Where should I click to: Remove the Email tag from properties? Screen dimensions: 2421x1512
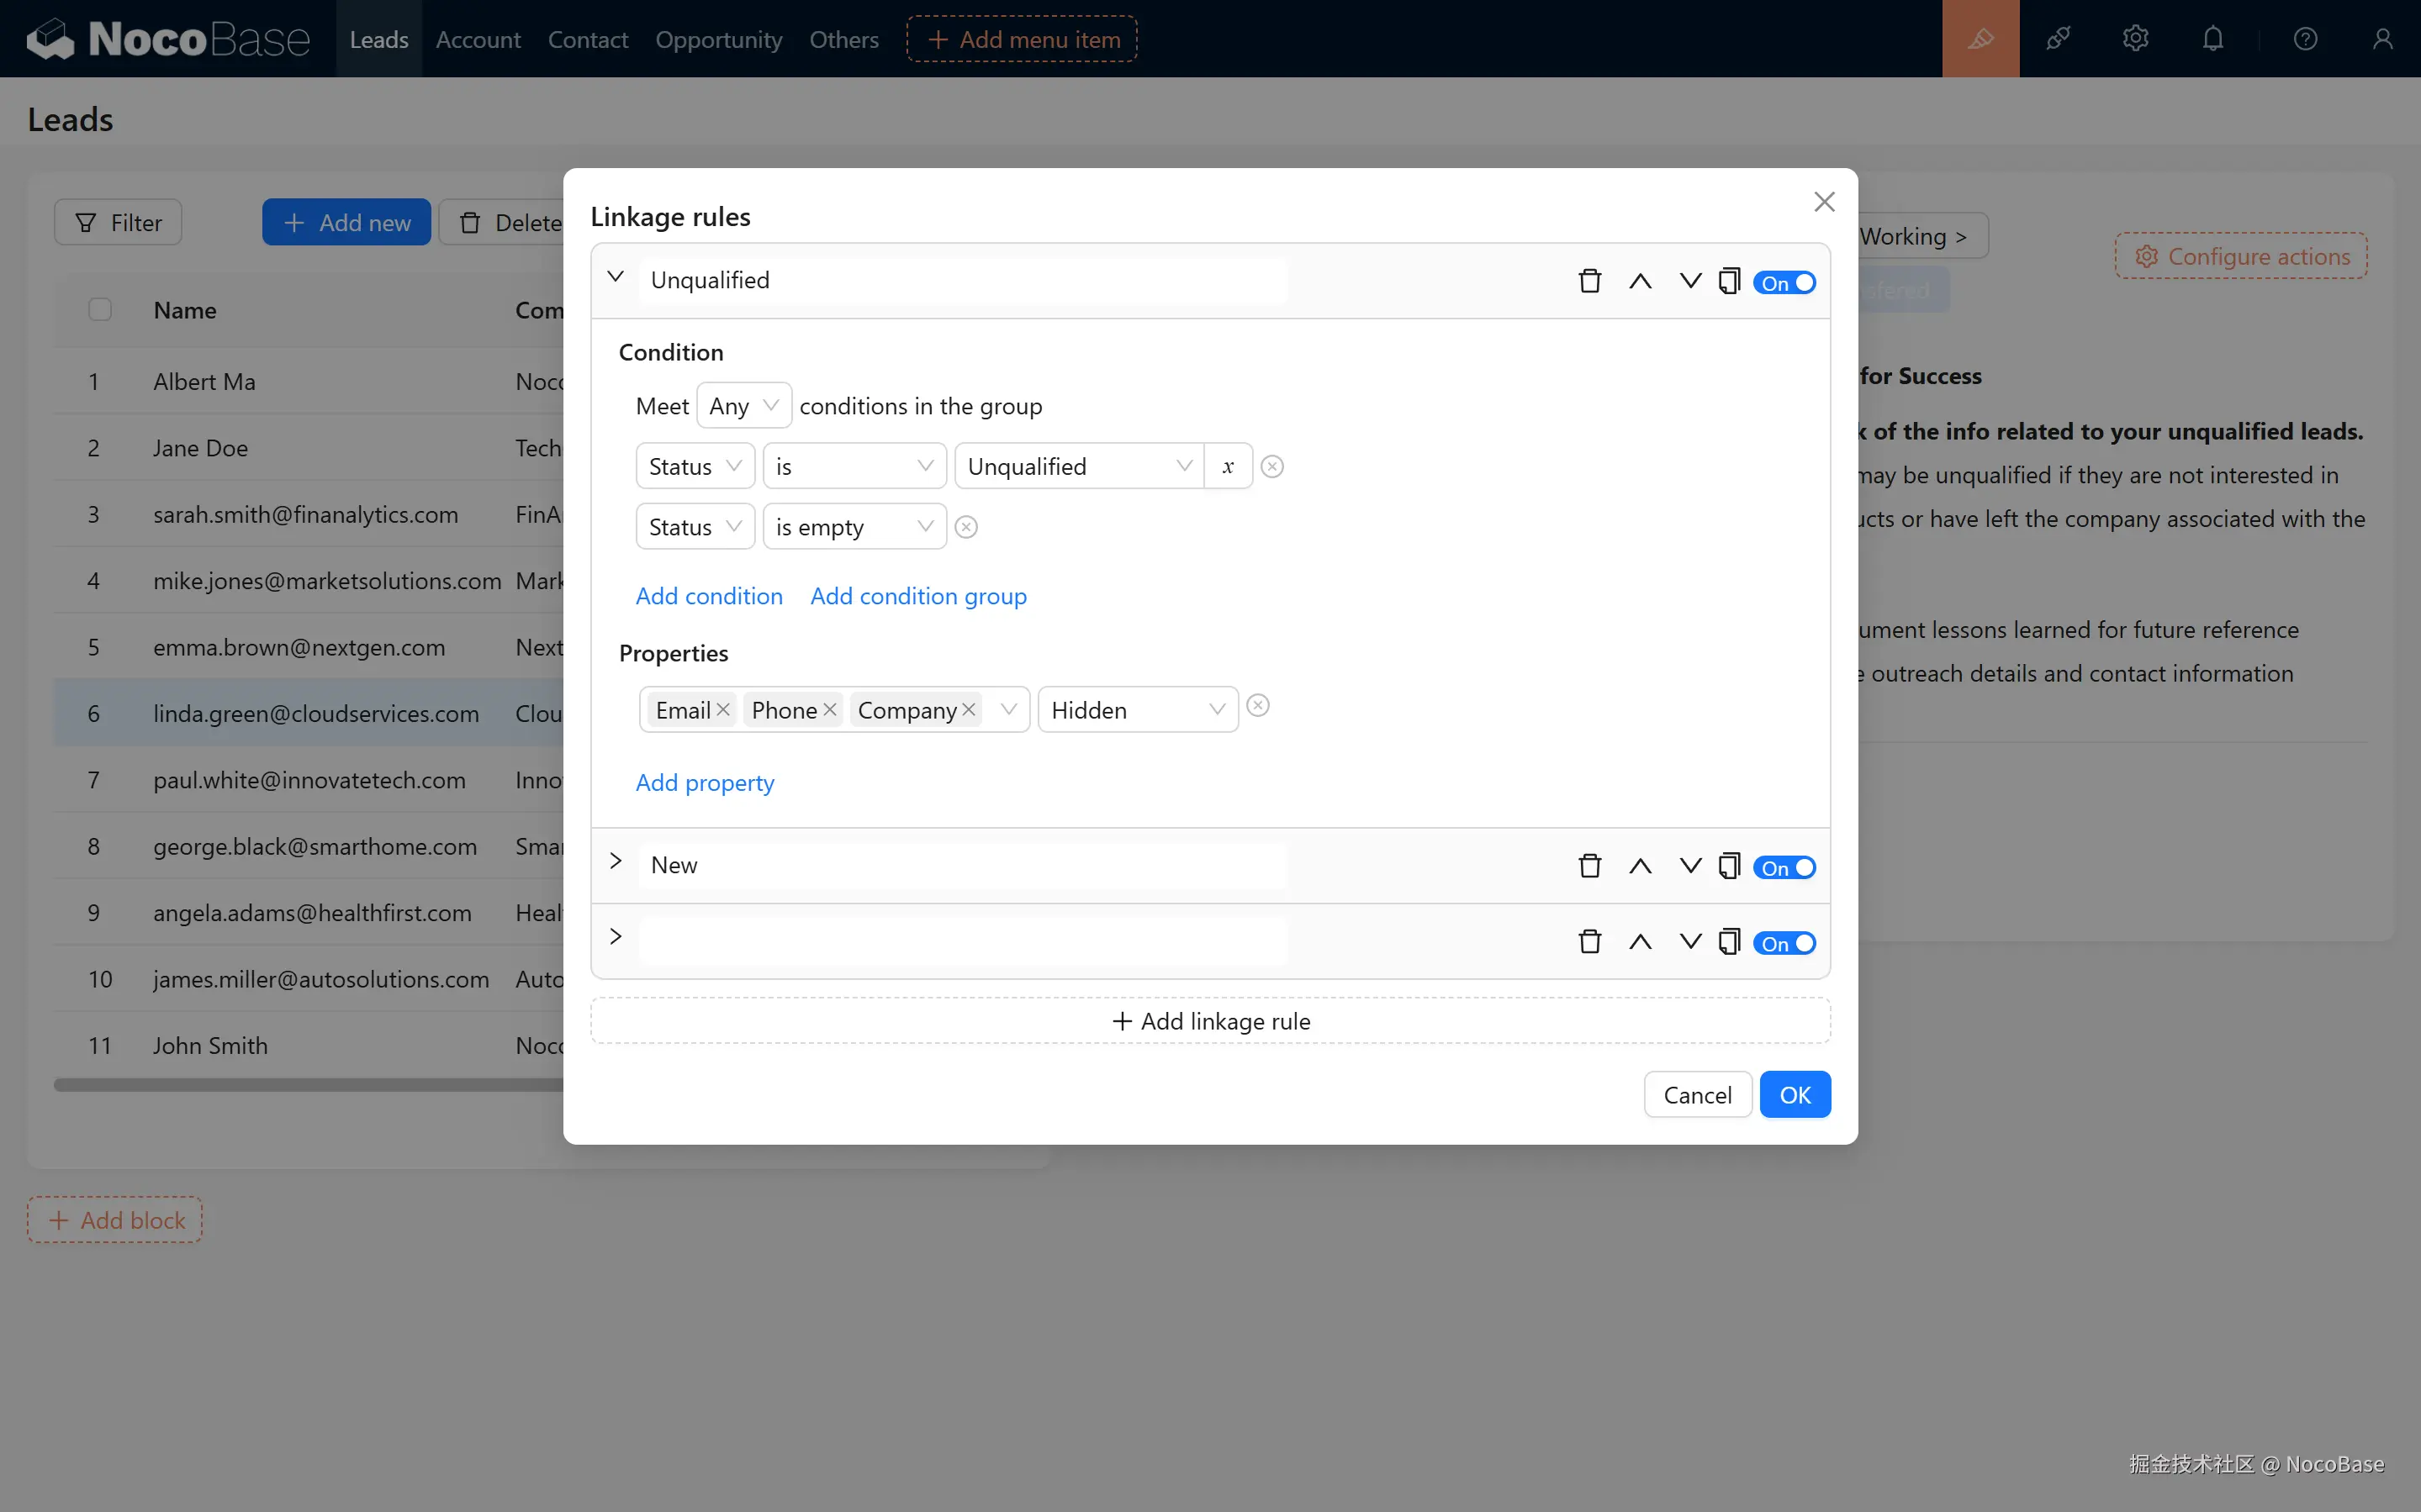pyautogui.click(x=723, y=709)
